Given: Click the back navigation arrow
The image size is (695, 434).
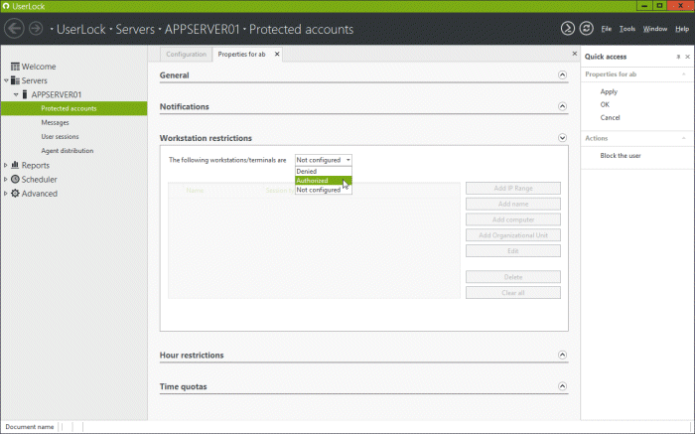Looking at the screenshot, I should point(15,29).
